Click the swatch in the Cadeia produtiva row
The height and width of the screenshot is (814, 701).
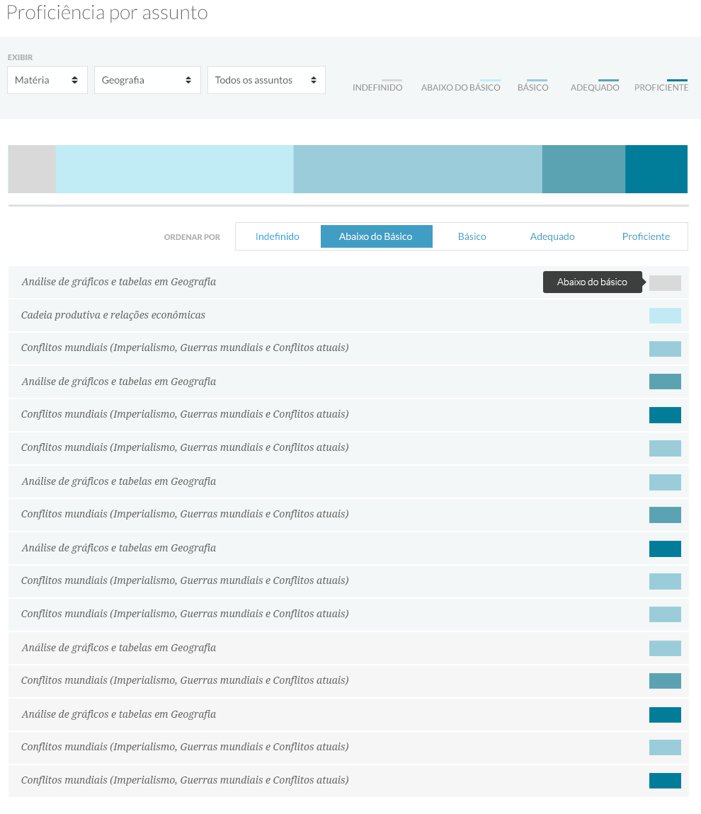[x=665, y=316]
